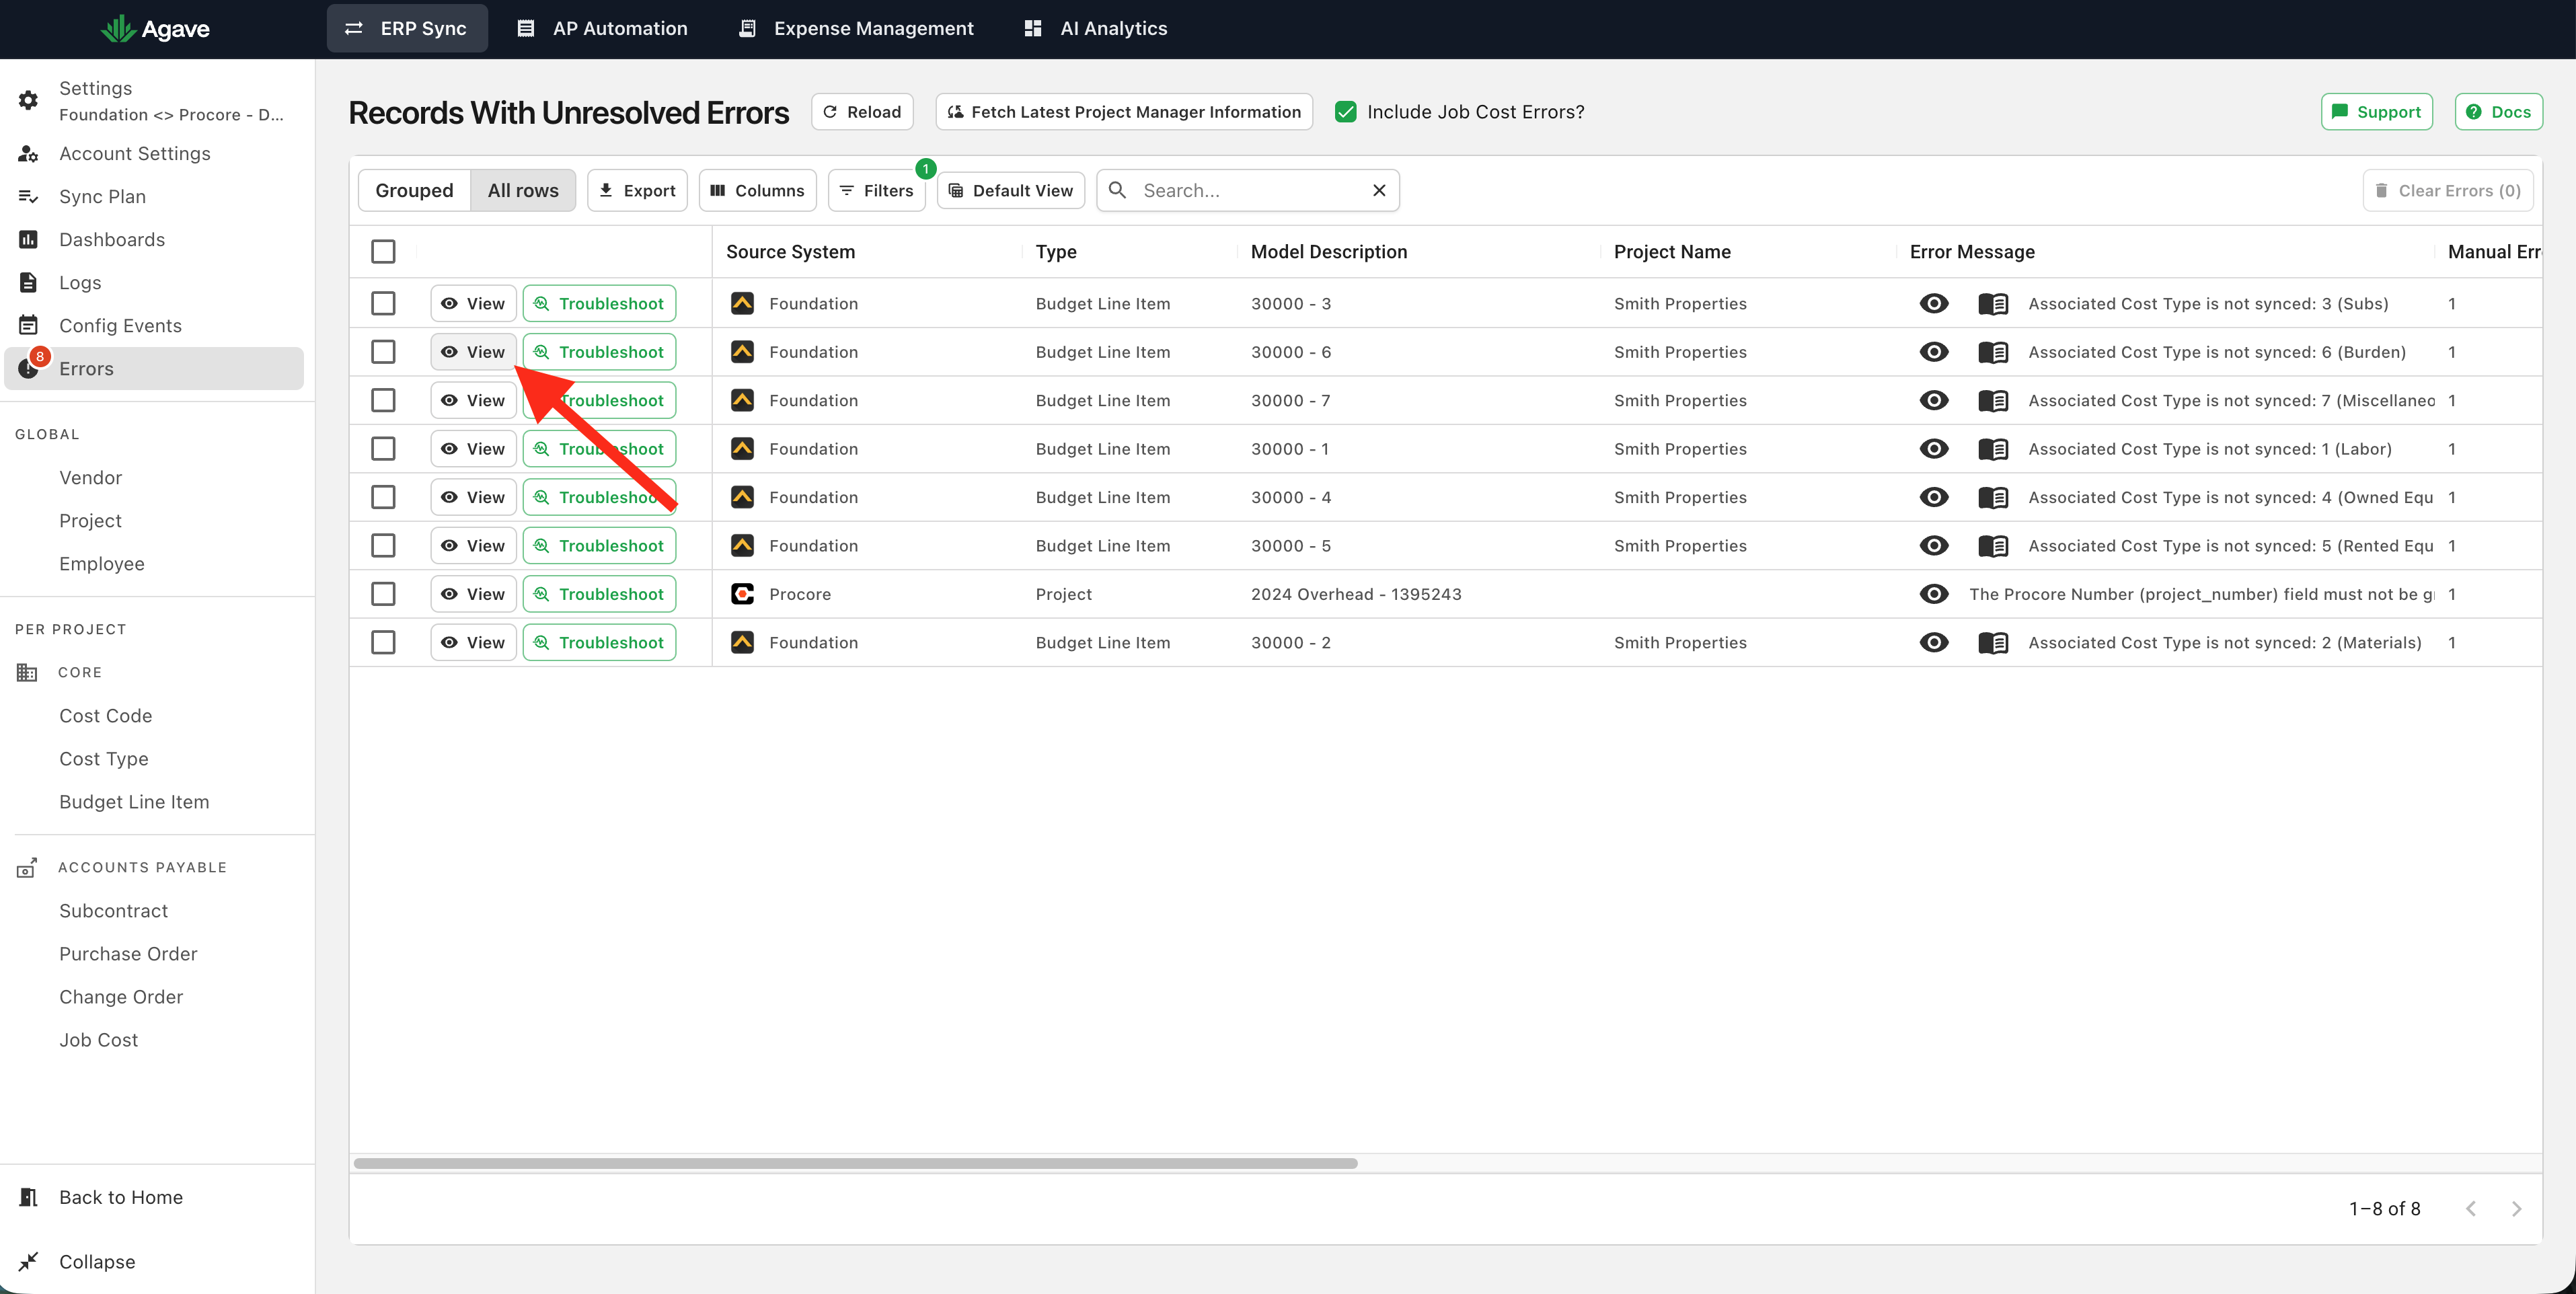Open the Filters panel

pyautogui.click(x=877, y=190)
